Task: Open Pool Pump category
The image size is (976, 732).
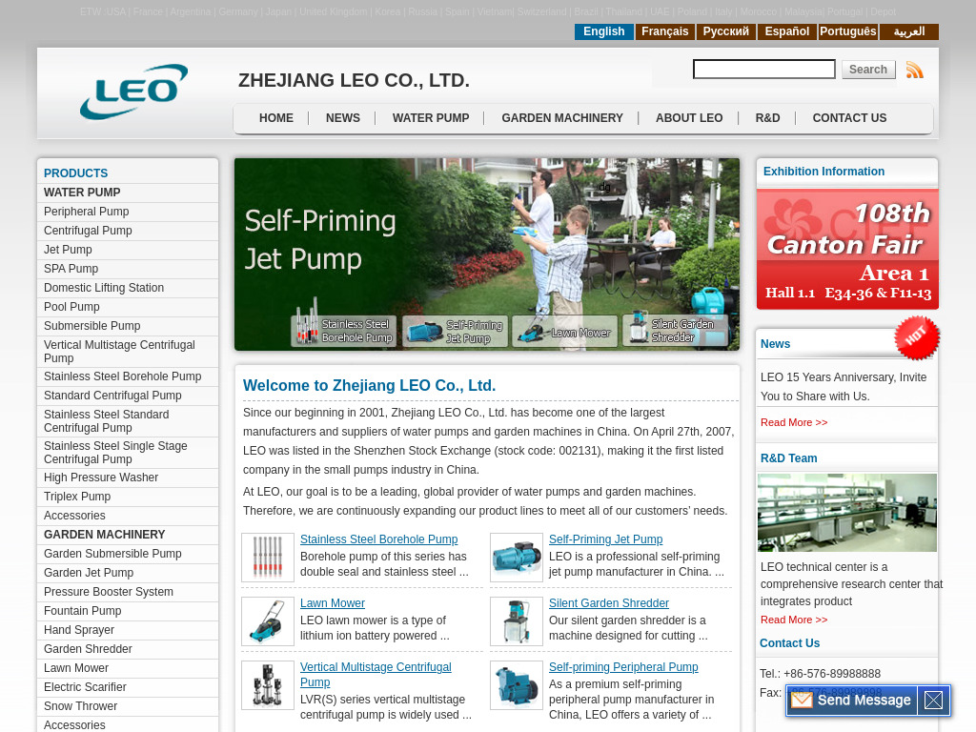Action: pyautogui.click(x=71, y=307)
